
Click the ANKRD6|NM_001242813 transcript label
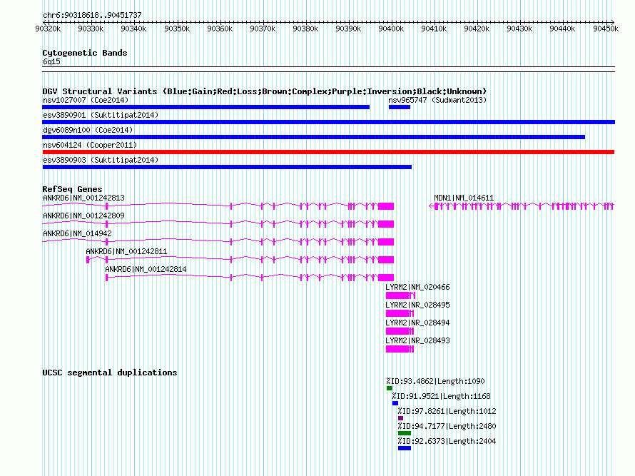[x=83, y=198]
